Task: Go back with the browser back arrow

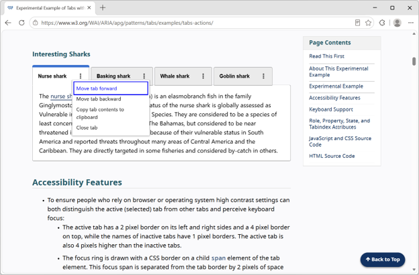Action: click(x=8, y=23)
